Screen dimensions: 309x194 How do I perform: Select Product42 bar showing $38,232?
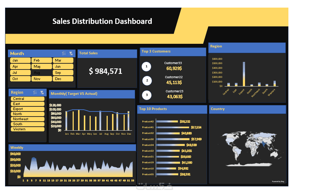coord(167,122)
